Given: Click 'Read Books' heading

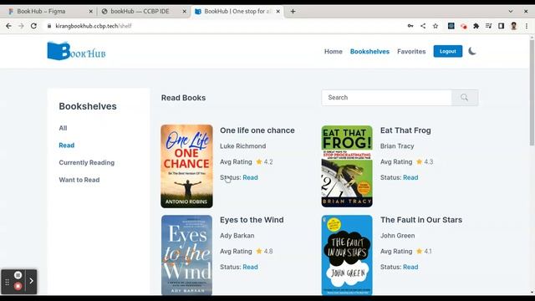Looking at the screenshot, I should tap(183, 98).
